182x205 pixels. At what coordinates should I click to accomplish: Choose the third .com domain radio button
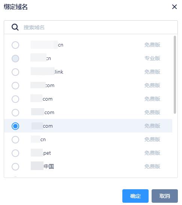(x=15, y=113)
